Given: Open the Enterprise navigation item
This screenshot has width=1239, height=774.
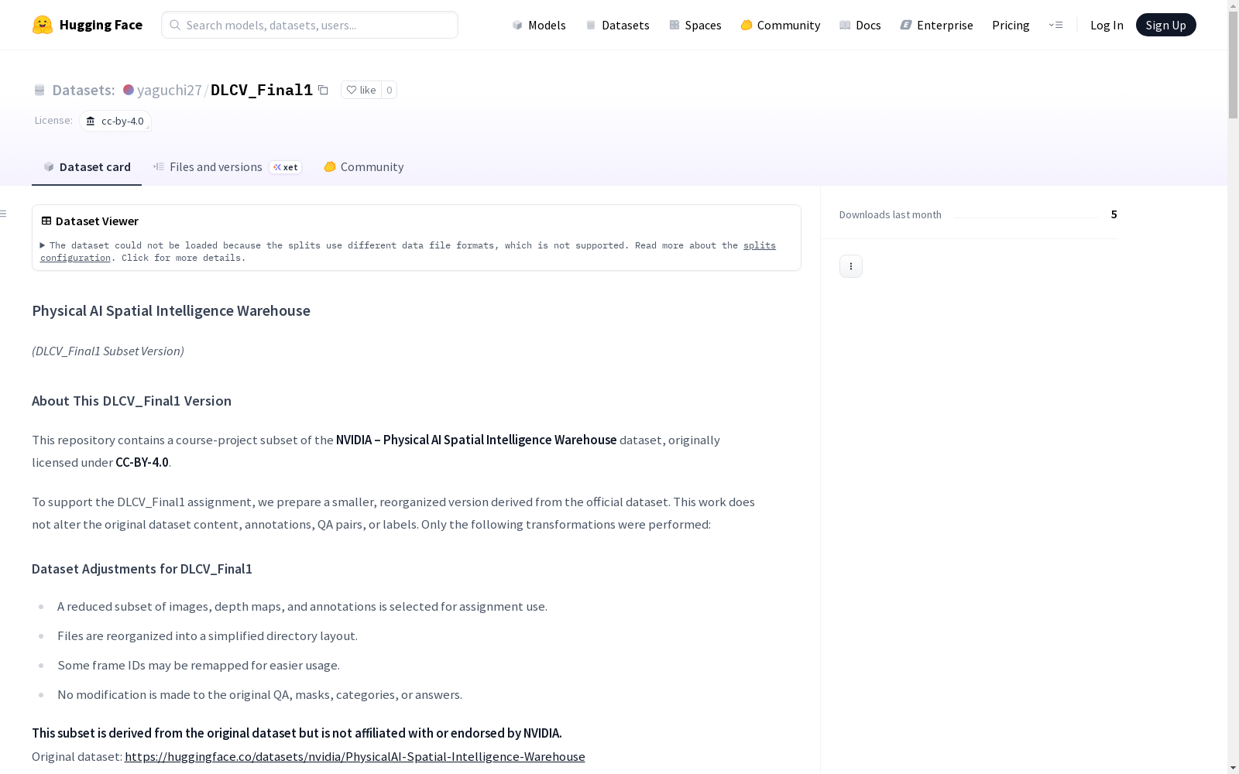Looking at the screenshot, I should pos(937,25).
